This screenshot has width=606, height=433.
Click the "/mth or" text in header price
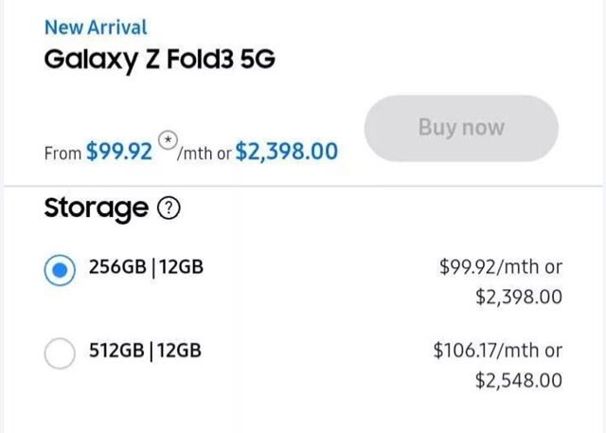point(205,153)
